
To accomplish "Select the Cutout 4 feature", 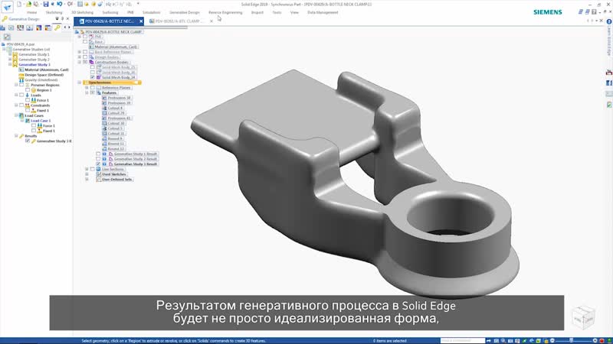I will 115,108.
